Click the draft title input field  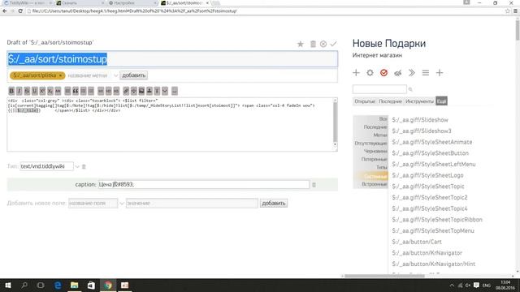coord(172,59)
